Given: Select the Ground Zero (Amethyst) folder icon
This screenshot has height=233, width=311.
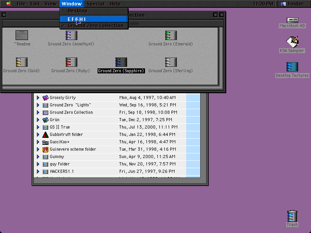Looking at the screenshot, I should tap(72, 35).
